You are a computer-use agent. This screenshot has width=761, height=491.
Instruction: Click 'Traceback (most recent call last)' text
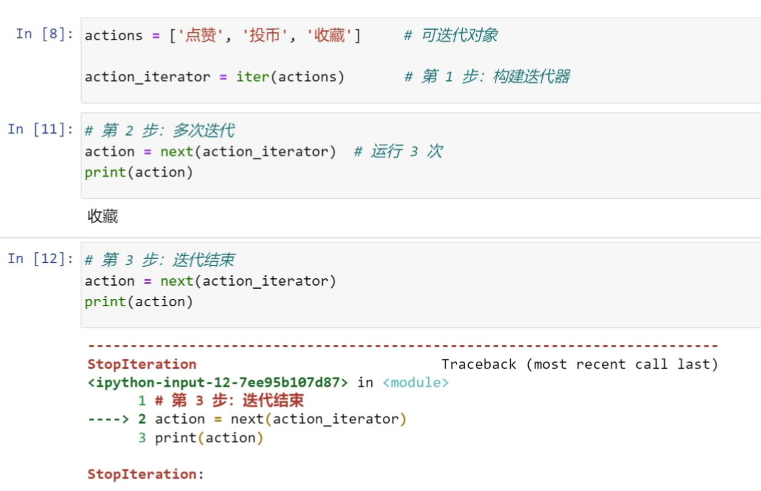click(x=579, y=365)
